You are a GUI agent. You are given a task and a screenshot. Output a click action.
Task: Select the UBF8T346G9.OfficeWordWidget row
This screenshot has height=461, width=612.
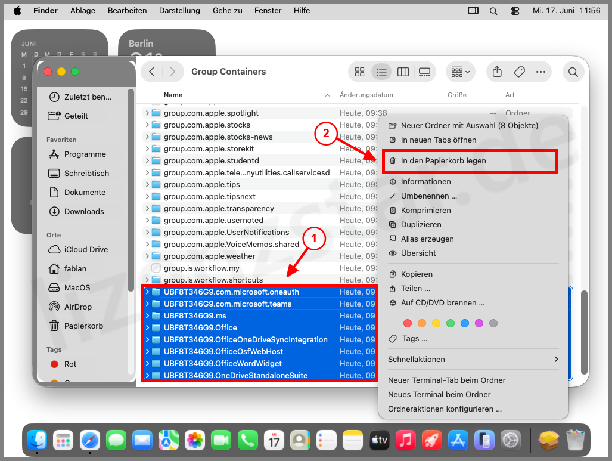point(259,364)
